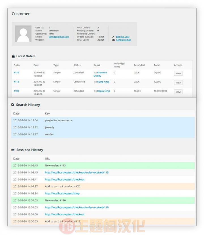Click the Status column header
This screenshot has width=204, height=235.
click(77, 65)
